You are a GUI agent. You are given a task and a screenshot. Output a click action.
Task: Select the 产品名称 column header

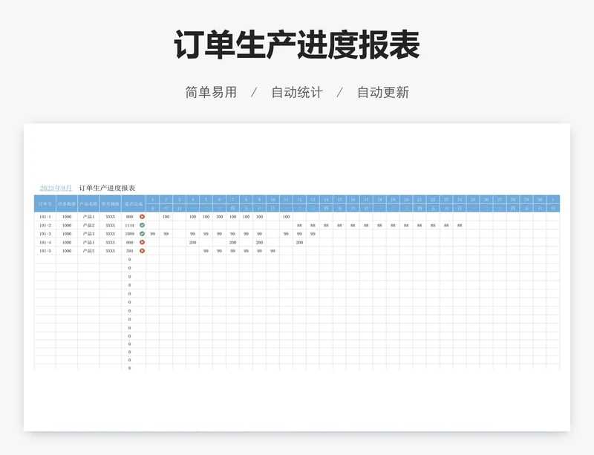[88, 204]
